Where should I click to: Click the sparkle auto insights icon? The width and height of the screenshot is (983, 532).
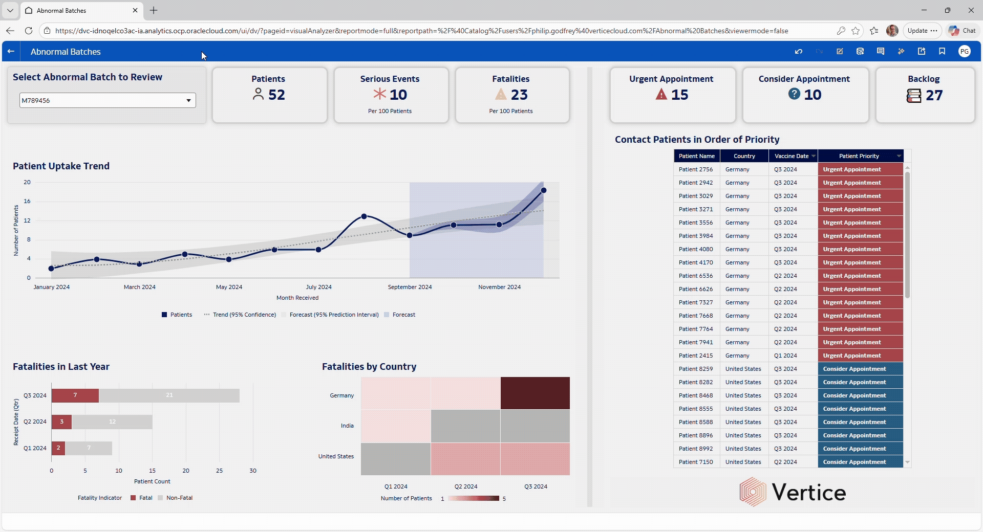(901, 52)
